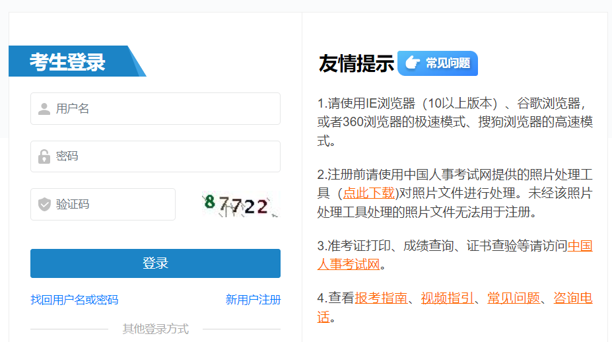Open the orange 常见问题 link in tip 4

point(513,298)
